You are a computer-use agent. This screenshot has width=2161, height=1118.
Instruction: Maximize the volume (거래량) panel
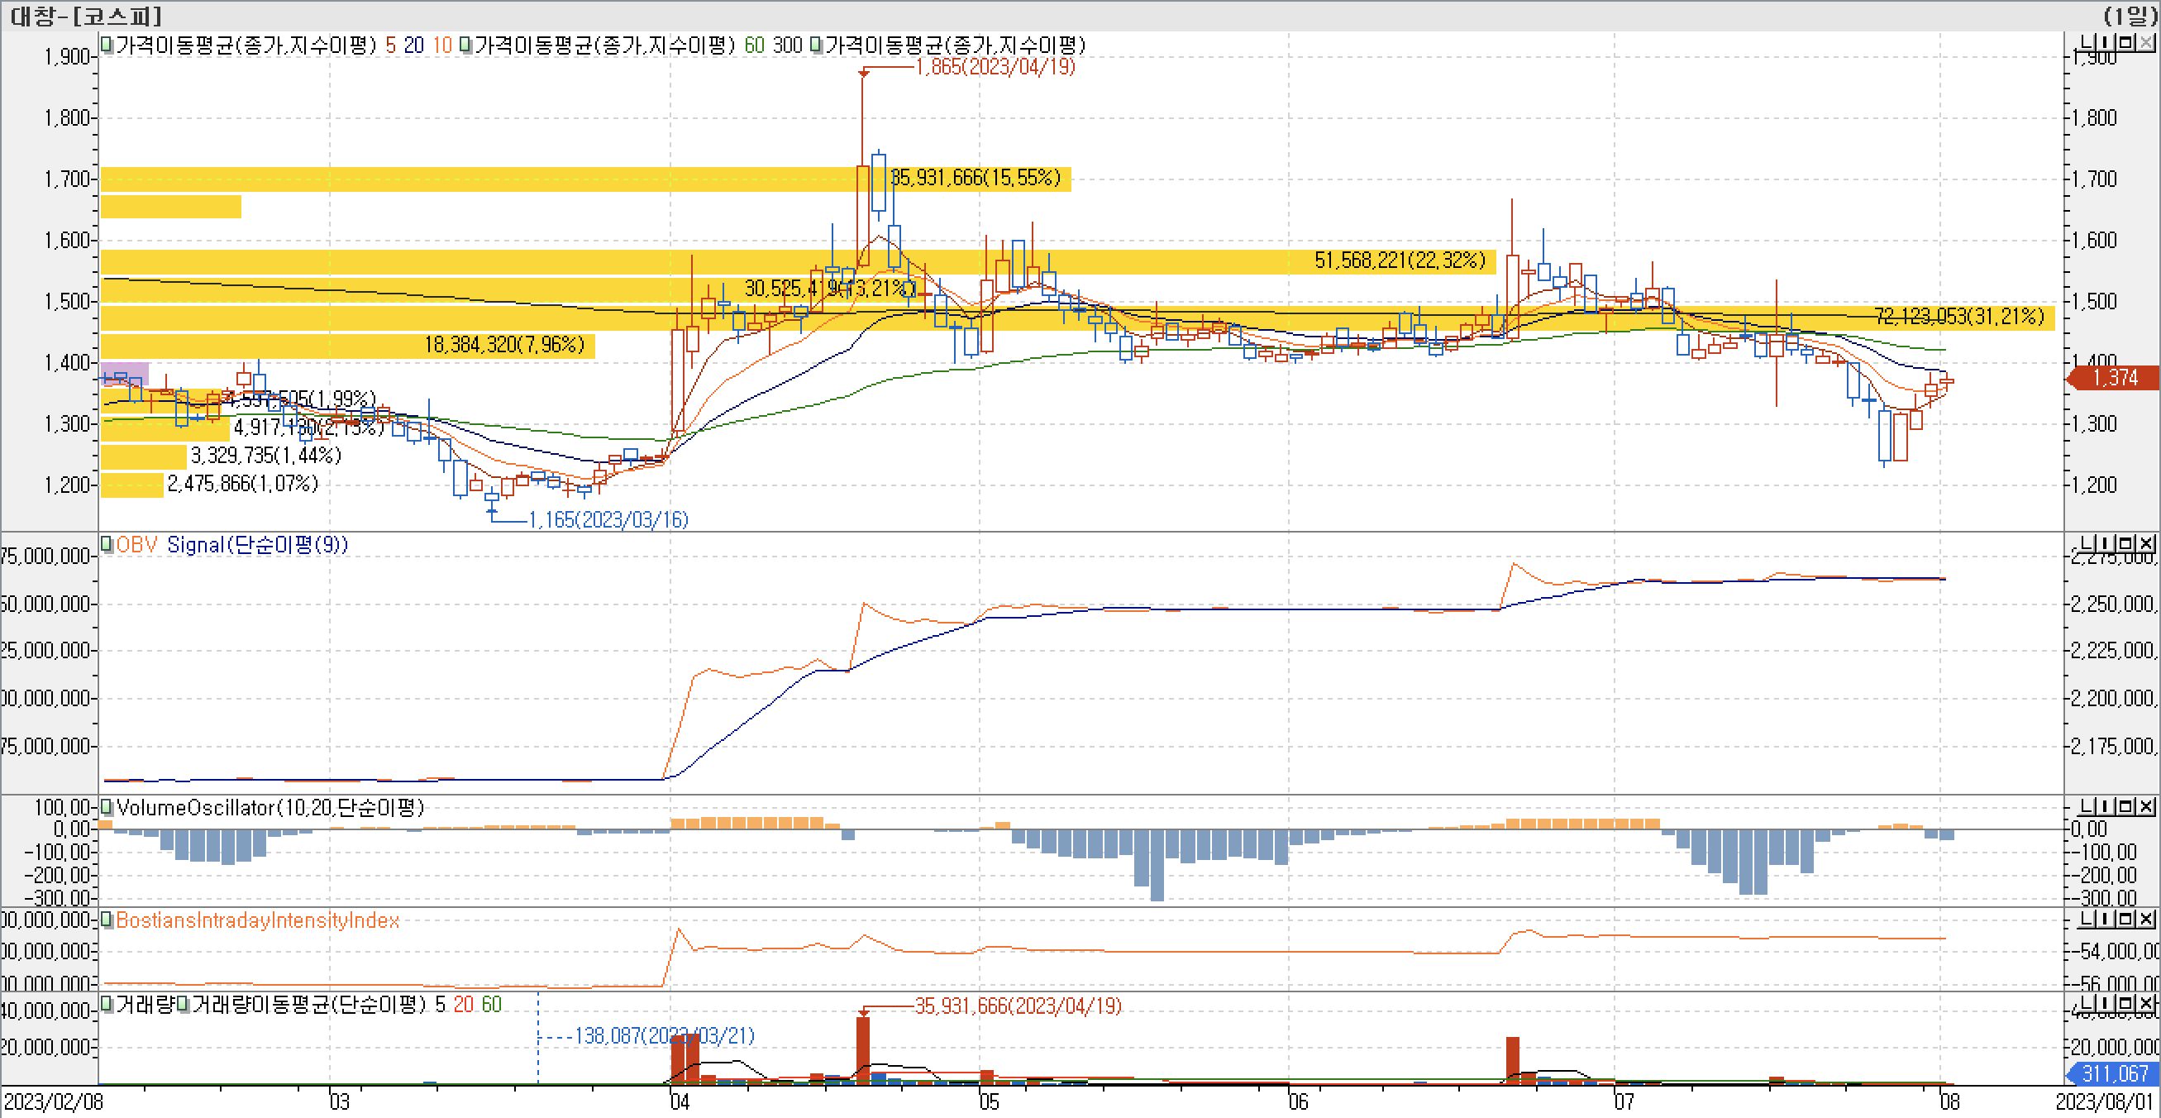[x=2126, y=1003]
